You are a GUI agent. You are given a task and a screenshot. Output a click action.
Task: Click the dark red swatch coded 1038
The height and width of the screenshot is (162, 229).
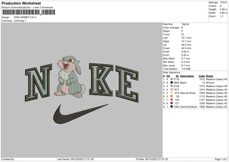click(172, 103)
